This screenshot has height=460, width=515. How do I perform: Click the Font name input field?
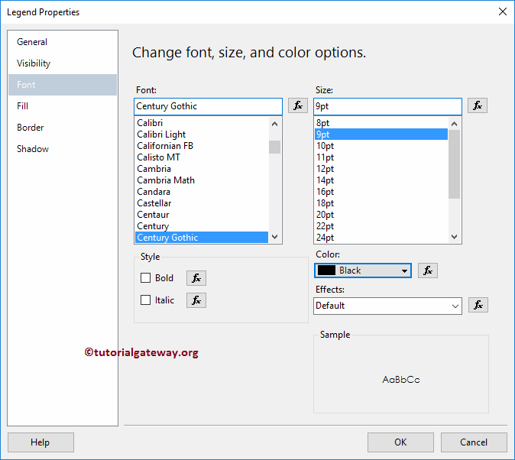tap(208, 106)
